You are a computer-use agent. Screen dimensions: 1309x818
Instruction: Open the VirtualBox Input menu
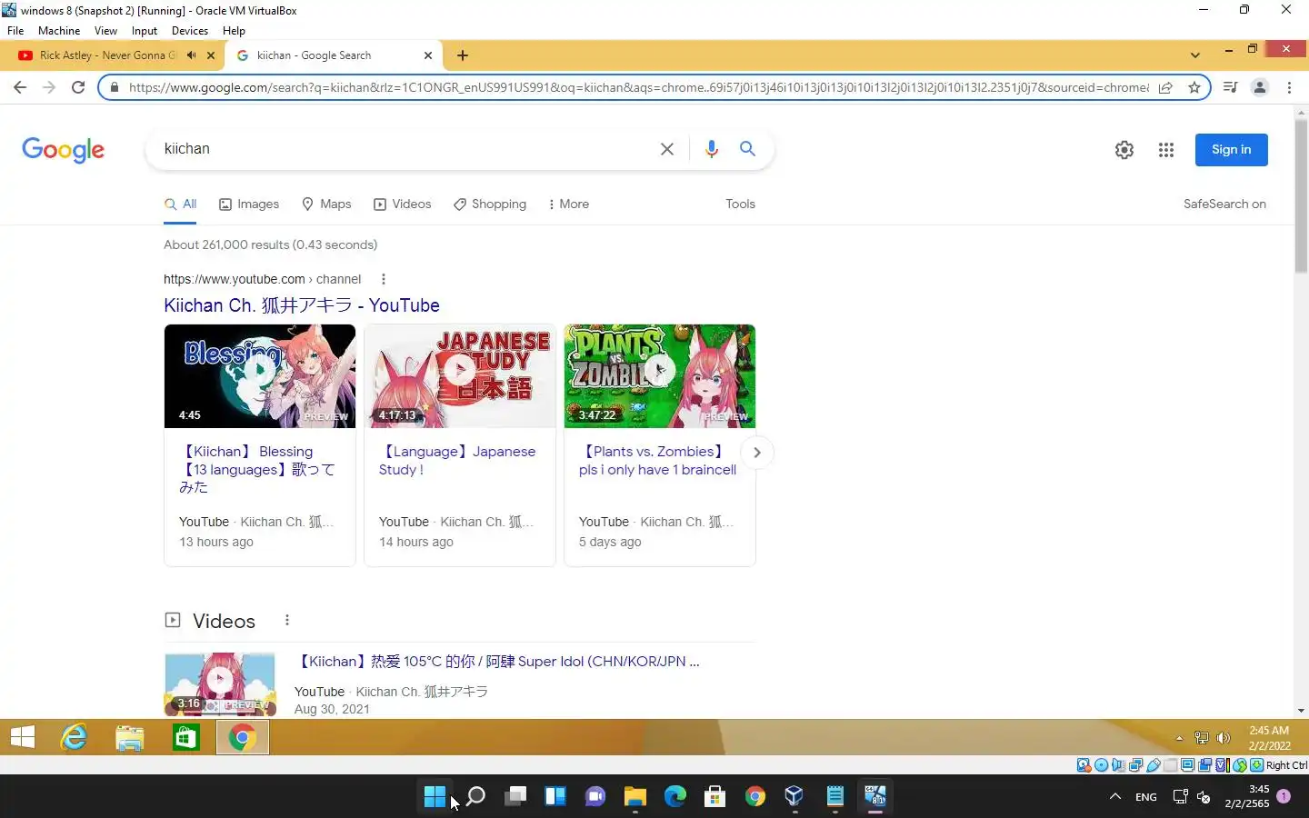tap(145, 31)
